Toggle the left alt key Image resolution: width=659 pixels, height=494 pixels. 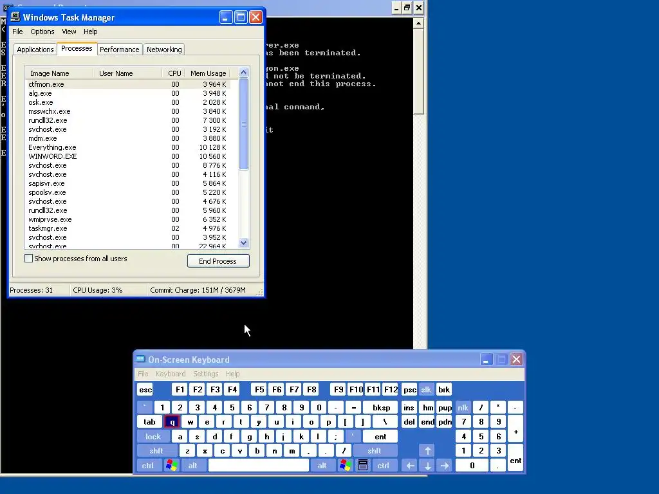coord(193,466)
